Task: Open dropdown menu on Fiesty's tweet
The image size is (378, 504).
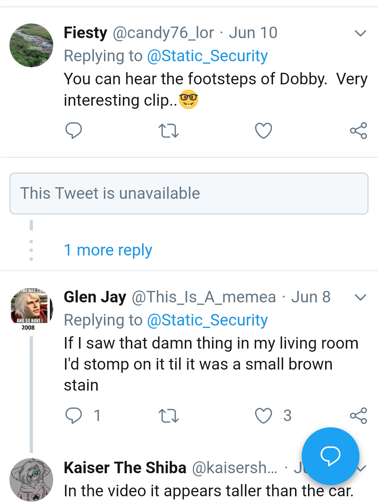Action: [360, 33]
